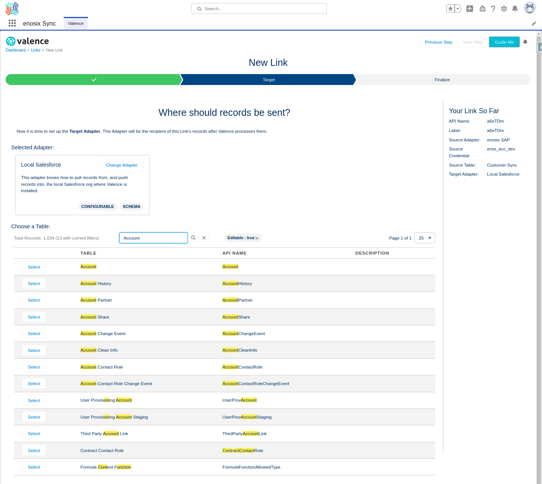Switch to the Valence tab
The image size is (542, 484).
tap(76, 23)
